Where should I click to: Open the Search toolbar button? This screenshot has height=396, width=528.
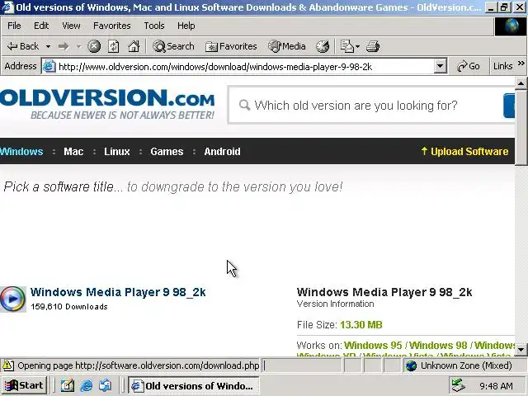click(x=173, y=46)
